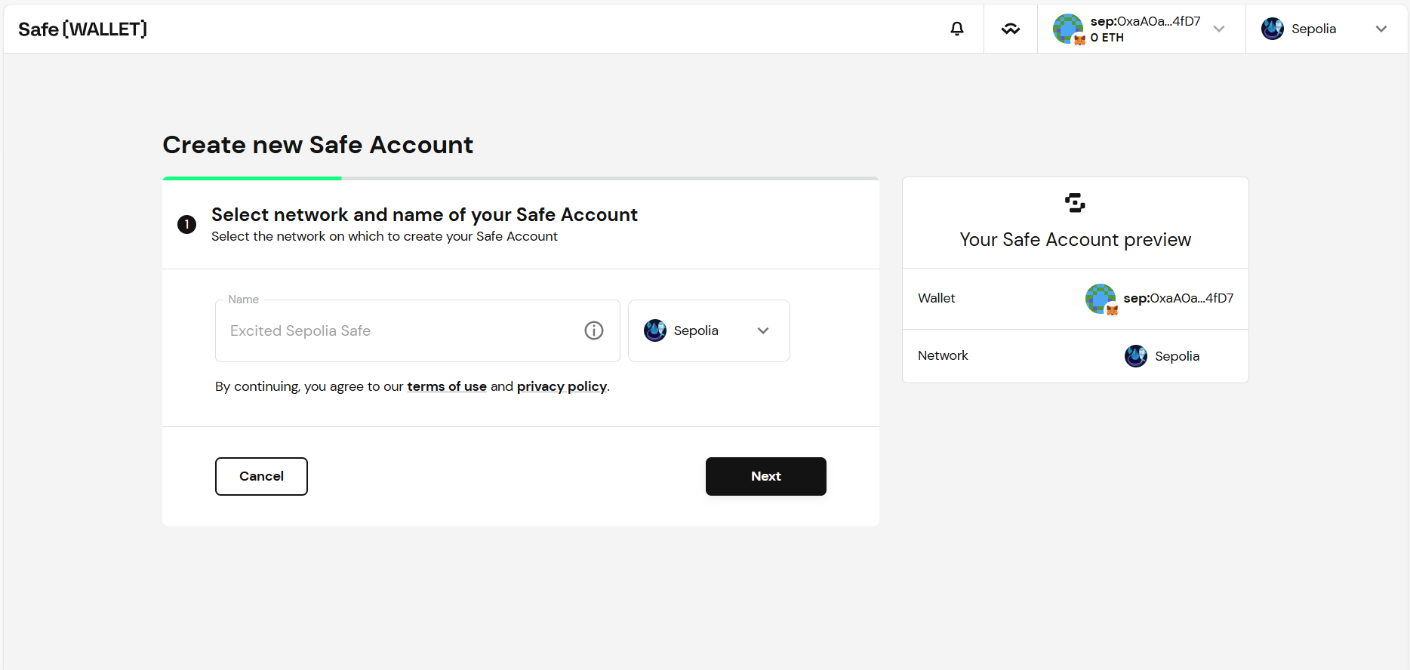Click the WalletConnect icon in header

click(x=1010, y=29)
